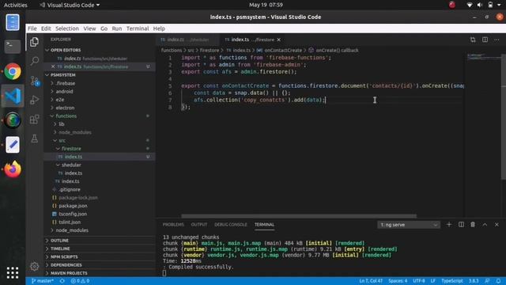Open Run and Debug view
506x285 pixels.
coord(34,100)
